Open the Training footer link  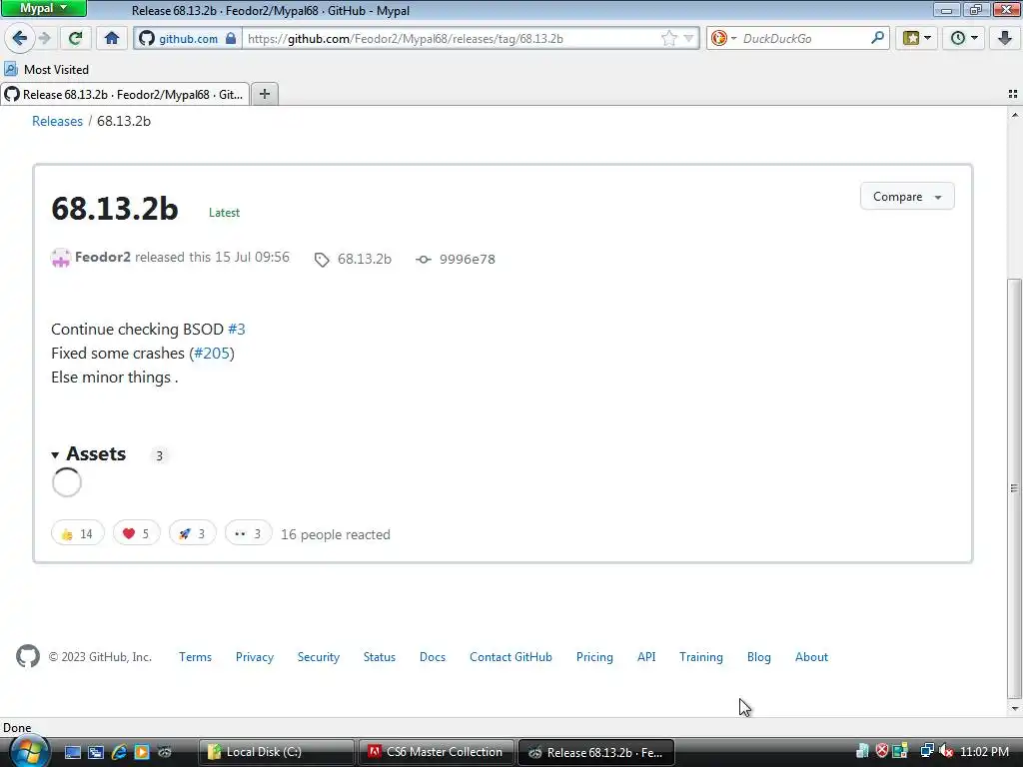tap(700, 657)
